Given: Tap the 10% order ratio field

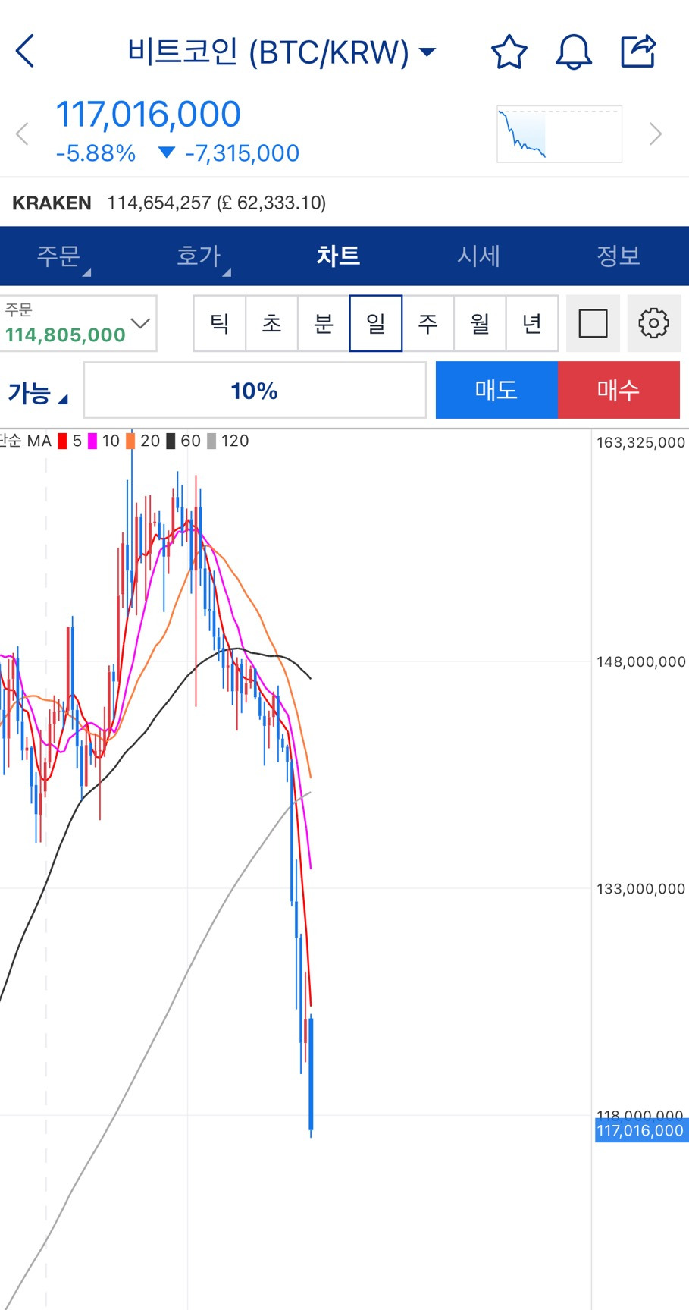Looking at the screenshot, I should [x=255, y=391].
